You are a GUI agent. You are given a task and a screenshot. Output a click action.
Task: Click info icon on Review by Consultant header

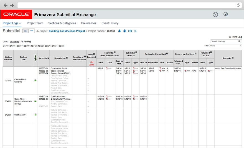(167, 54)
